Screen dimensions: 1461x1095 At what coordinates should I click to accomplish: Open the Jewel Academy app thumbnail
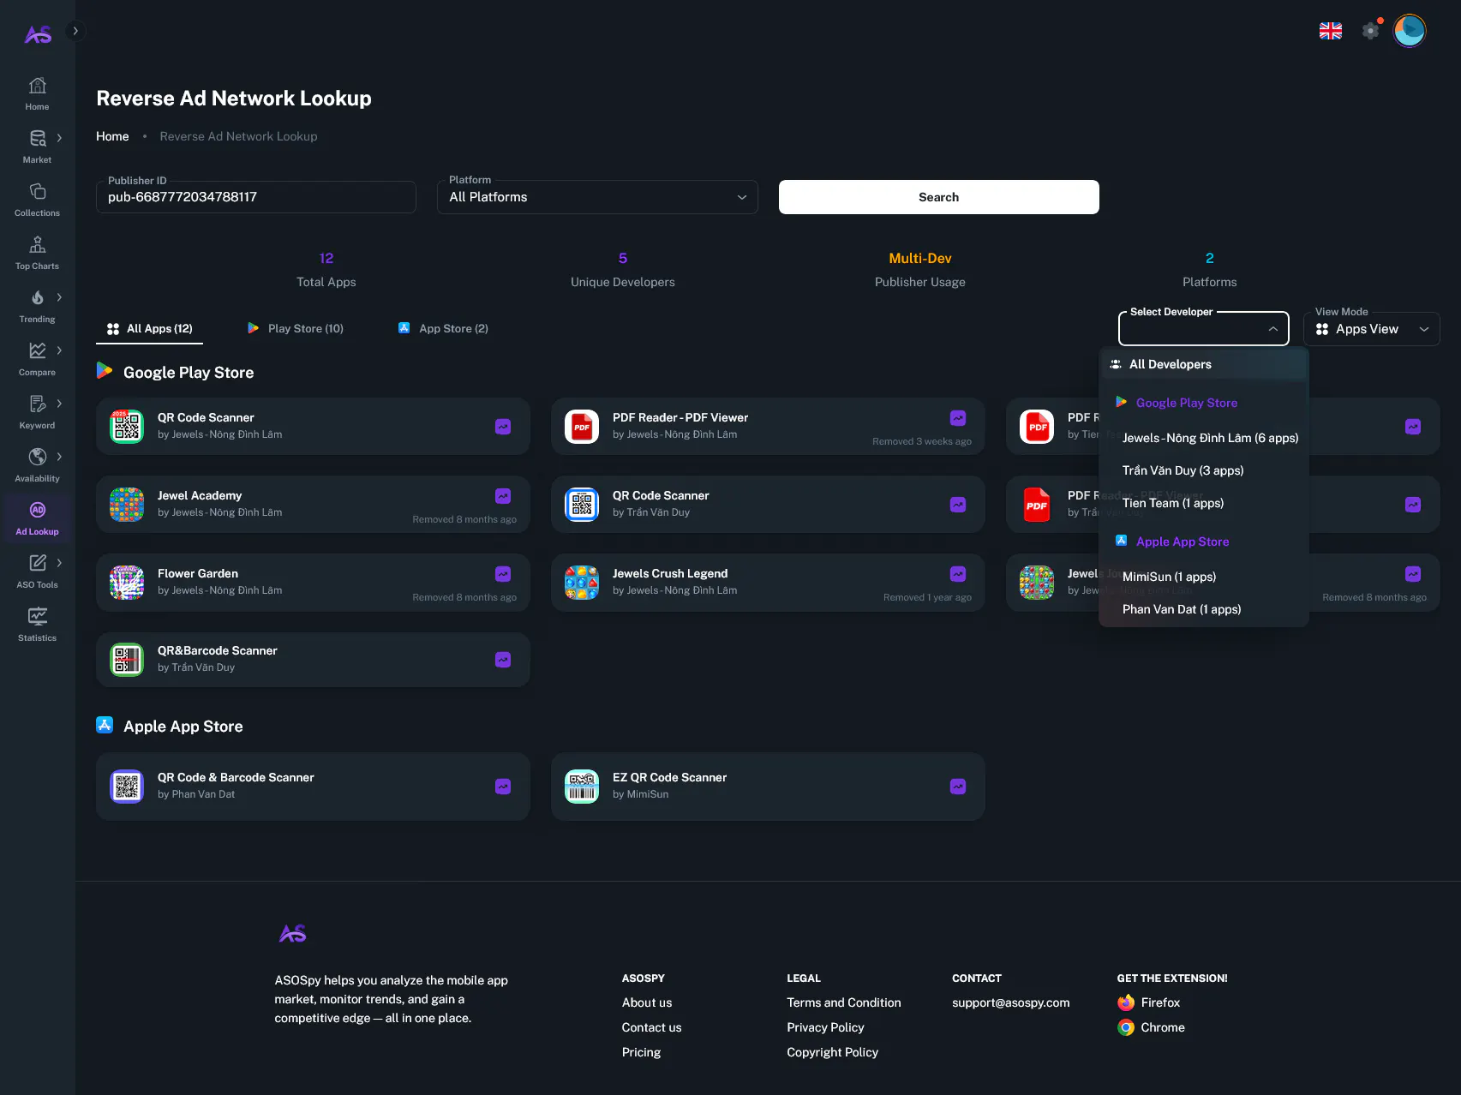(x=127, y=505)
